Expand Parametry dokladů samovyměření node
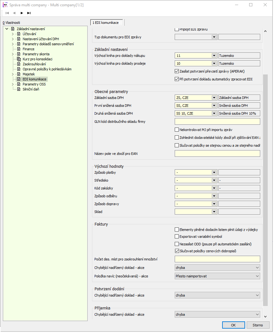Screen dimensions: 274x333 (13, 44)
